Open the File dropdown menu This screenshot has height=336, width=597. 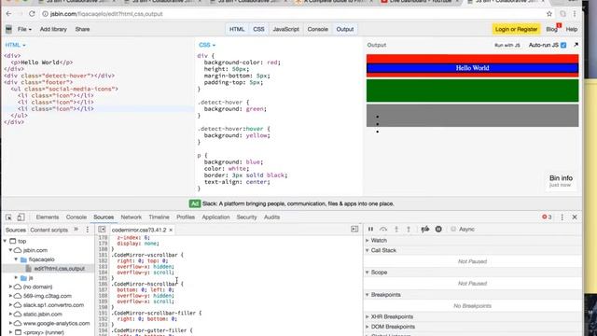click(x=24, y=29)
